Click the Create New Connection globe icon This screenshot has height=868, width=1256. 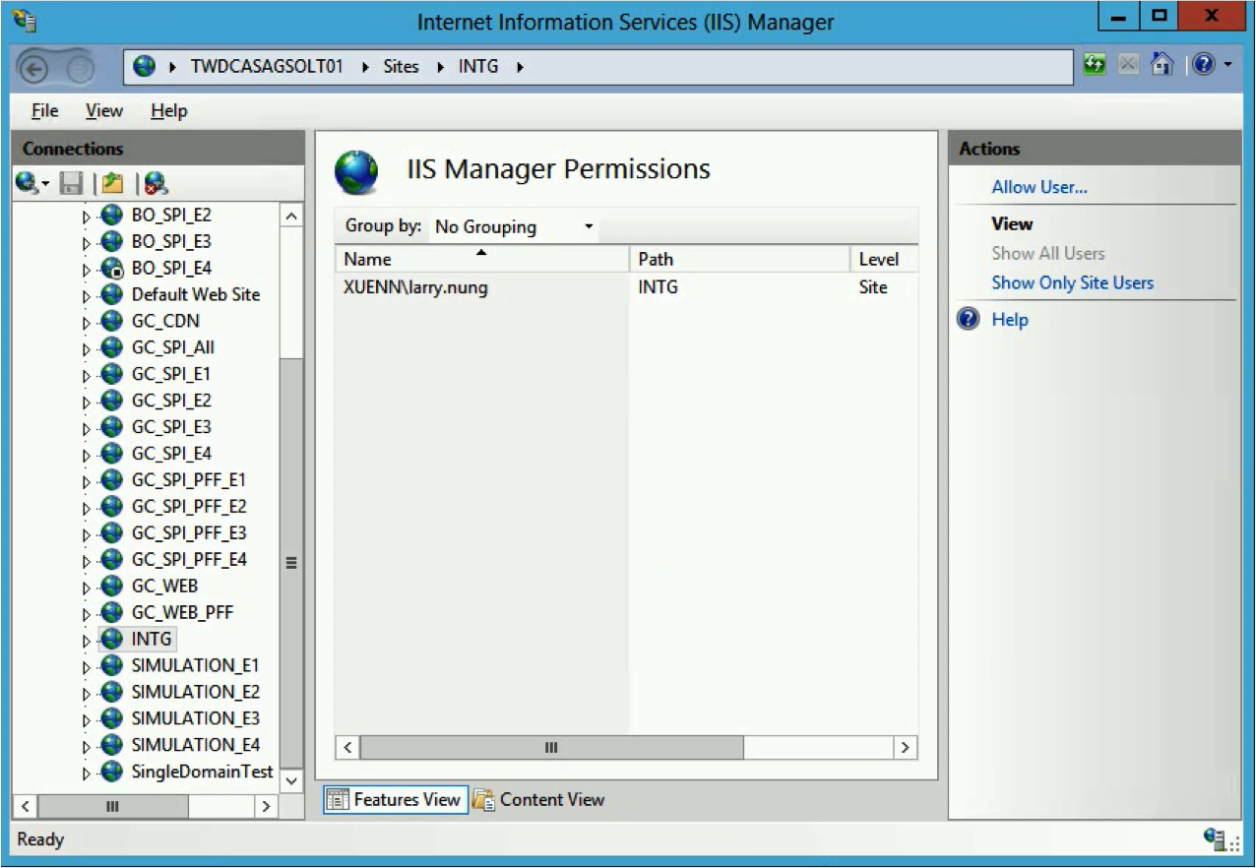coord(27,182)
